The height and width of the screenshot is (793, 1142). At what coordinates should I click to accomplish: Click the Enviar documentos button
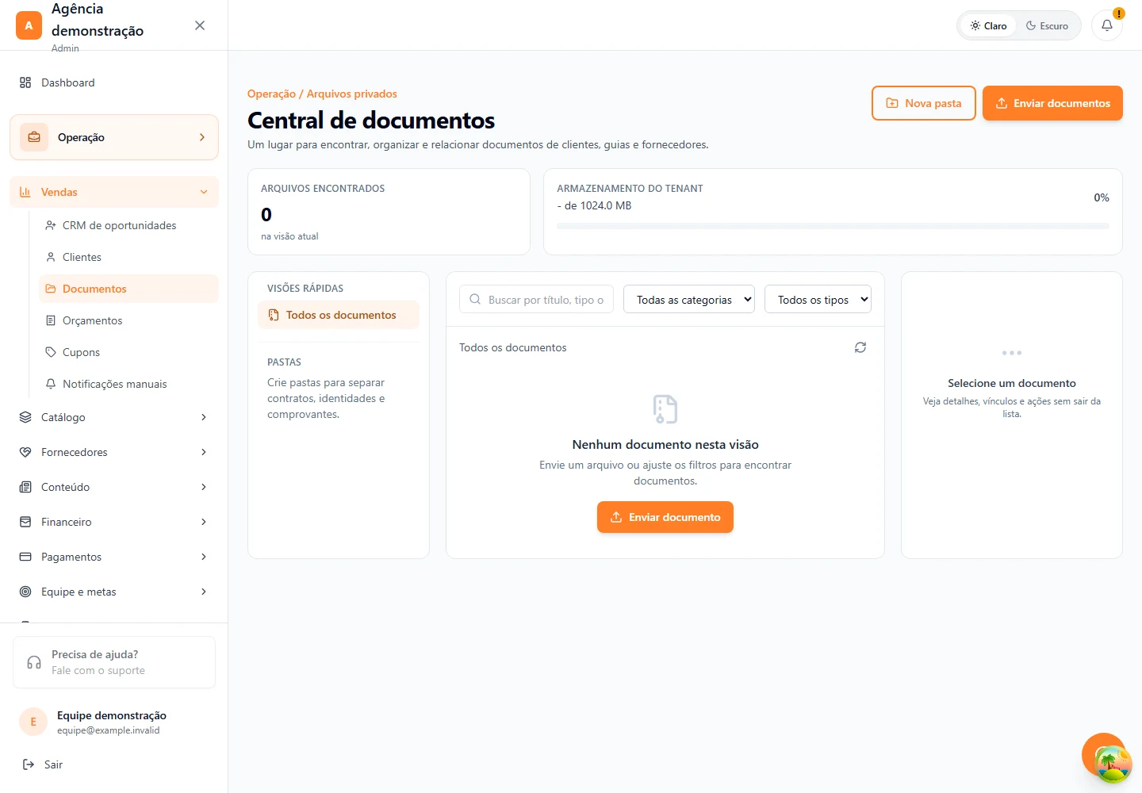[1052, 103]
